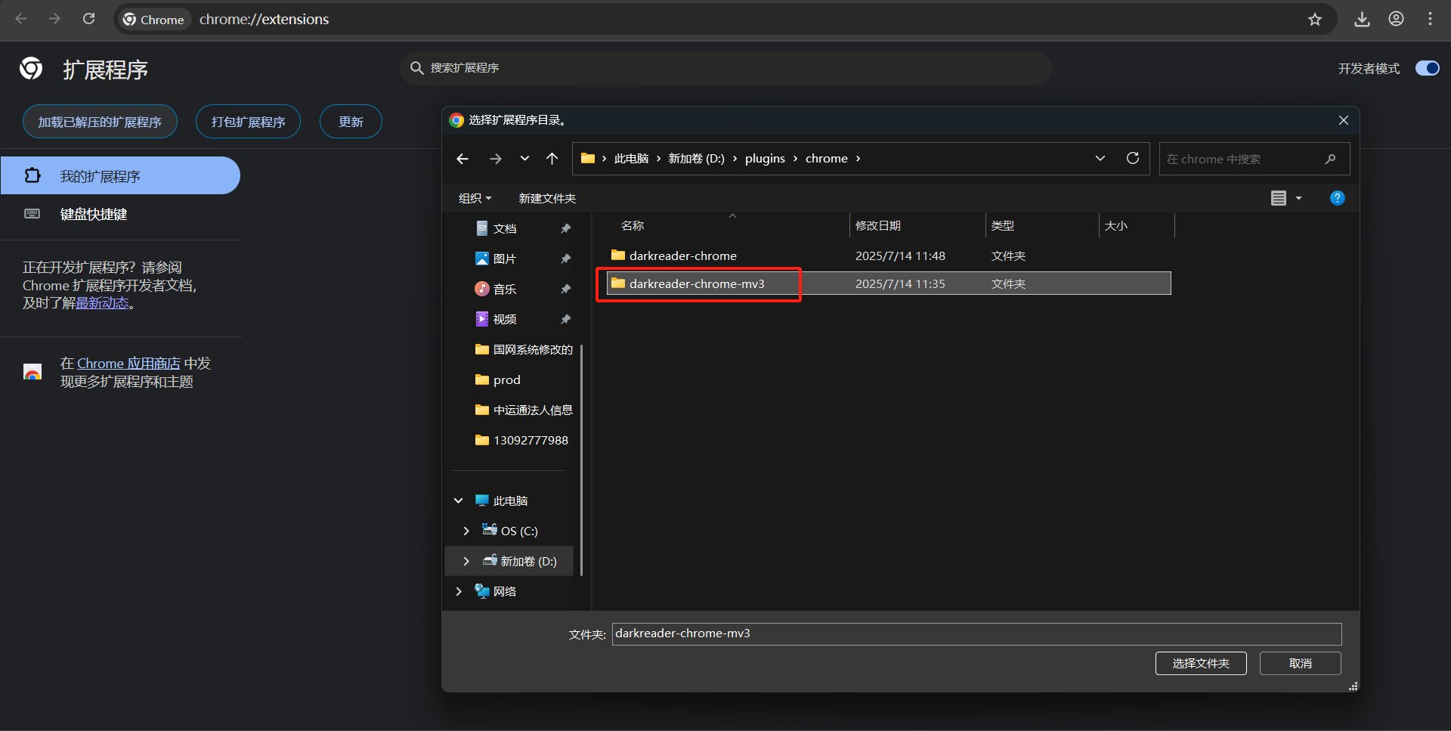
Task: Select My extensions sidebar item
Action: (120, 175)
